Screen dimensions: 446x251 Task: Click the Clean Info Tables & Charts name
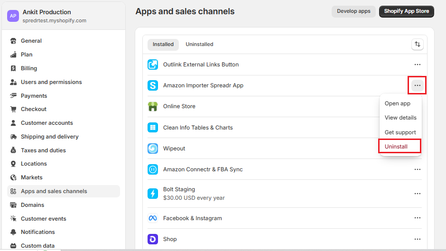tap(198, 128)
